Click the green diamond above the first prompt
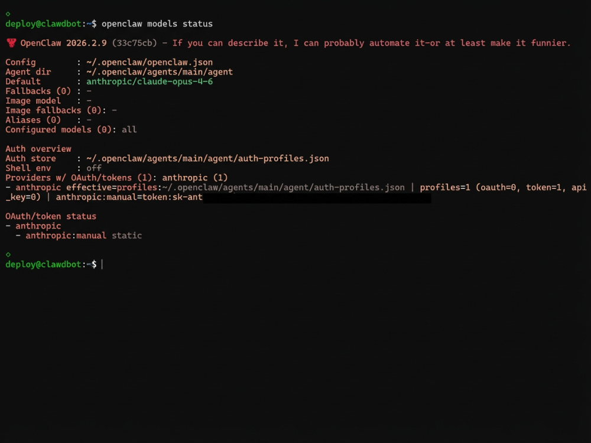Screen dimensions: 591x443 click(8, 14)
